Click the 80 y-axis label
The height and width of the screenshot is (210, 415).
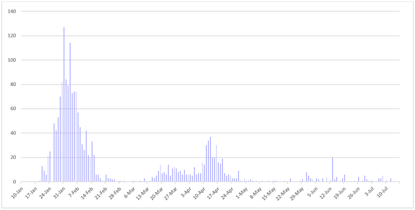[x=13, y=85]
